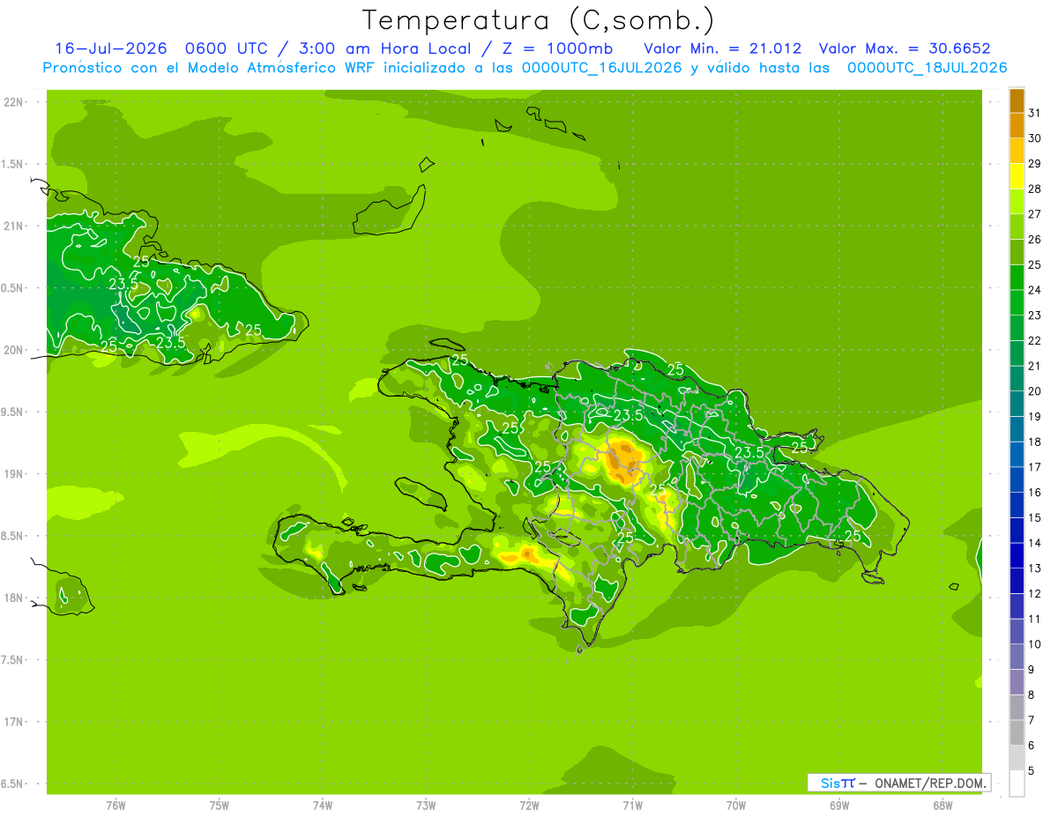The image size is (1058, 817).
Task: Click the Valor Max. = 30.6652 text
Action: (x=910, y=48)
